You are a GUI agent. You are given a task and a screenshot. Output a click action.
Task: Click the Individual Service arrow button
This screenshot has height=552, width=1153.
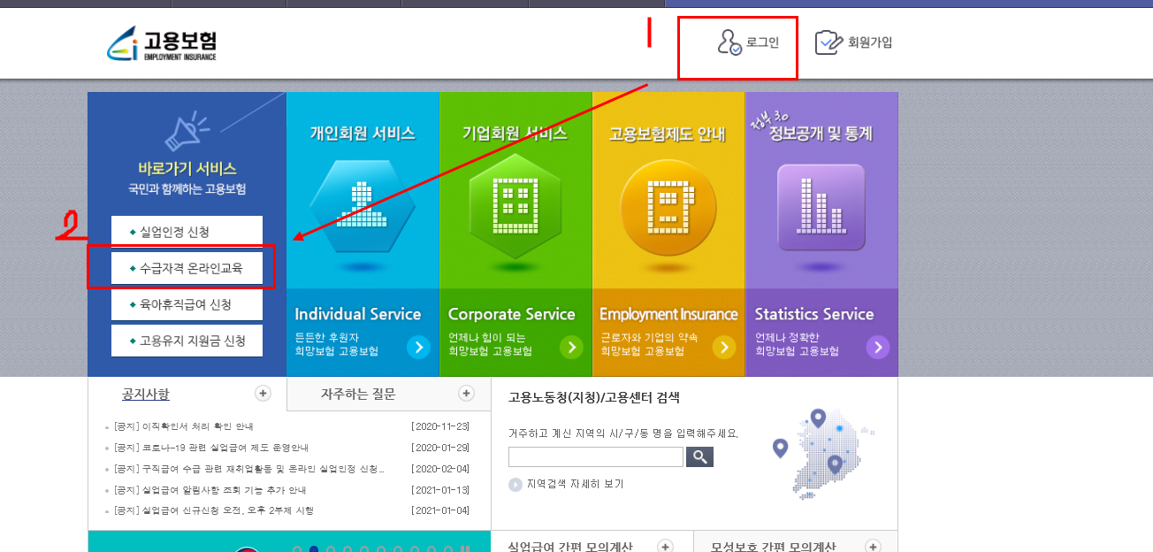(418, 347)
